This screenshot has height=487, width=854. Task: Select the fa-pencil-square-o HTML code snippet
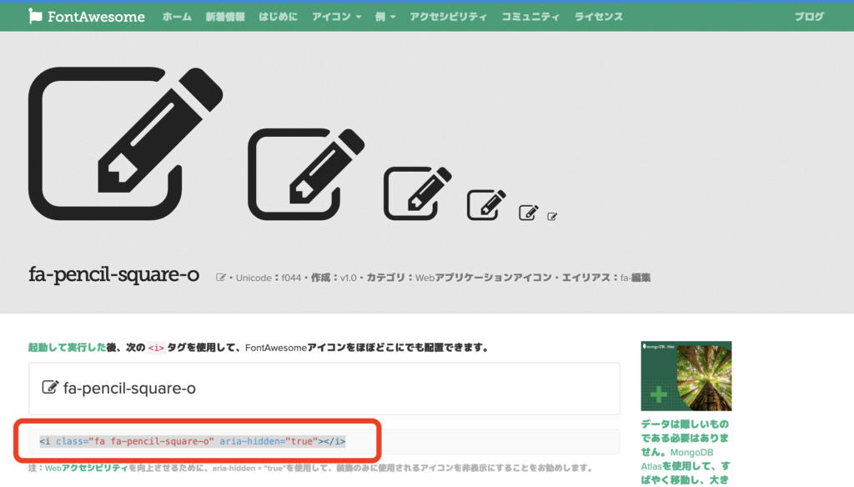[193, 441]
